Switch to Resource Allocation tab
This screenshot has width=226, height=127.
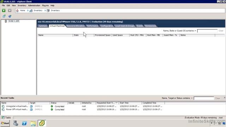(x=76, y=26)
